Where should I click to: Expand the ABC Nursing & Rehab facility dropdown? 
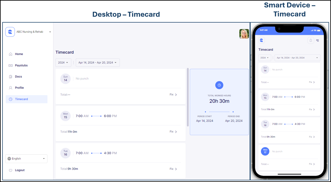point(50,32)
